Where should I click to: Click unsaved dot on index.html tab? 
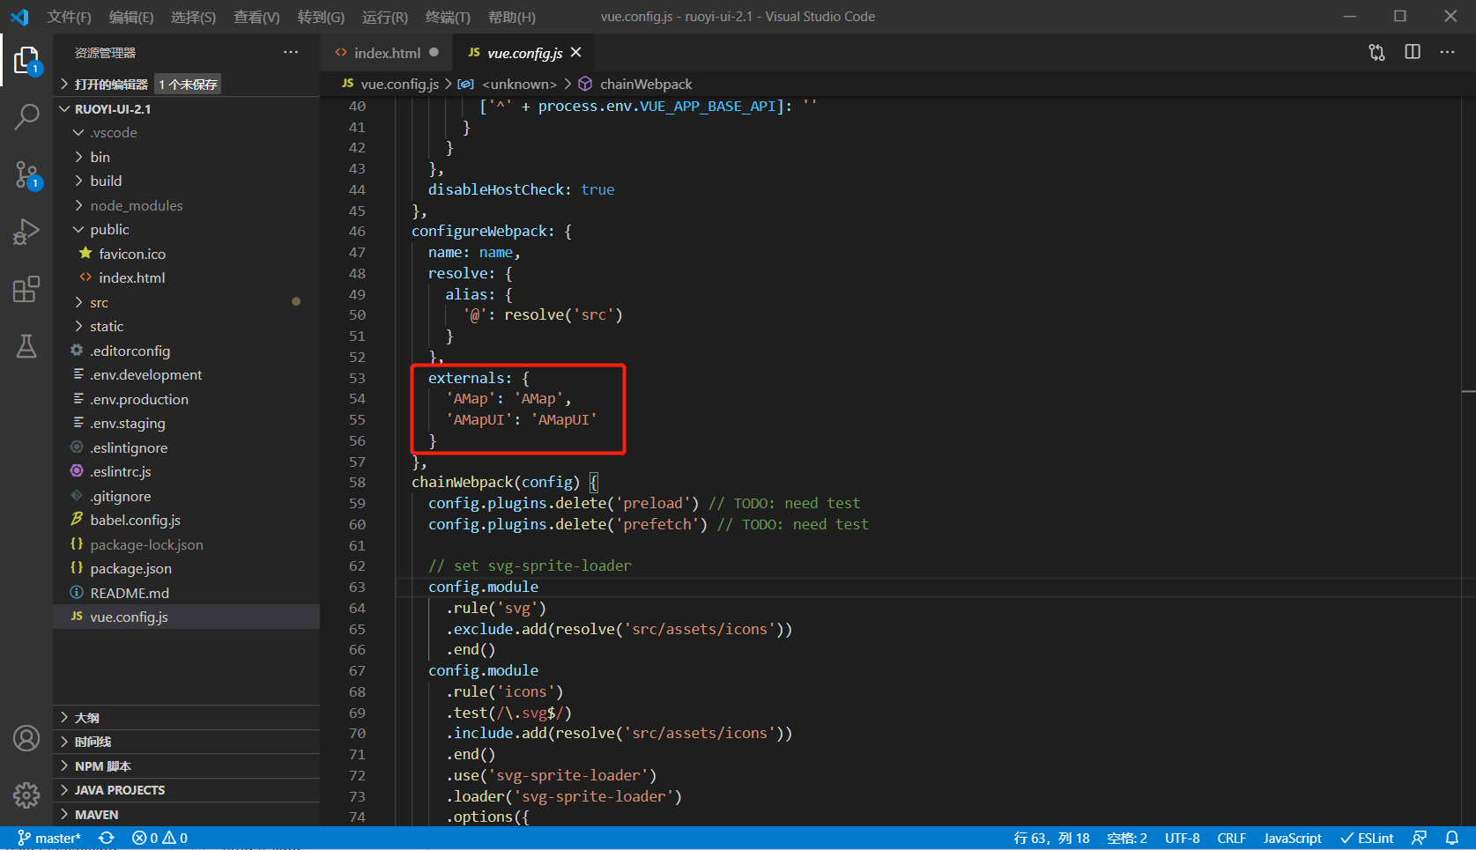[x=434, y=53]
